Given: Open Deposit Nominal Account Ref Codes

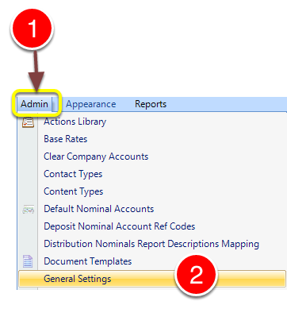Looking at the screenshot, I should 151,226.
